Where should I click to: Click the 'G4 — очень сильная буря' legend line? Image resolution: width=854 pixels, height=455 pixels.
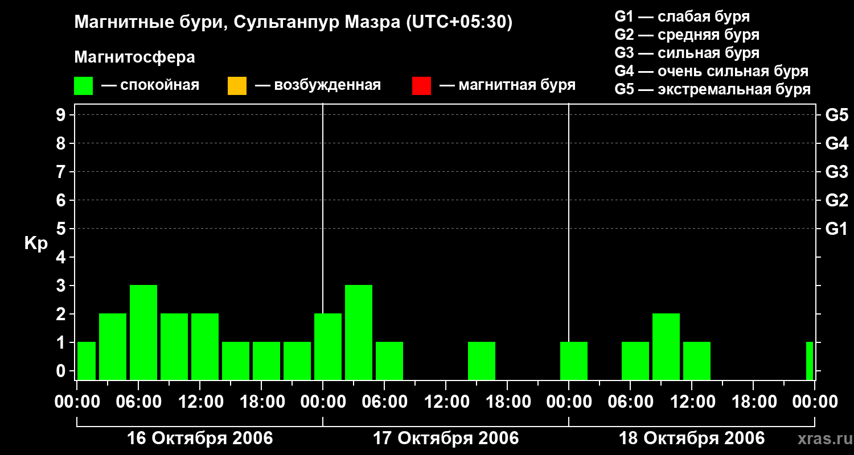click(711, 71)
